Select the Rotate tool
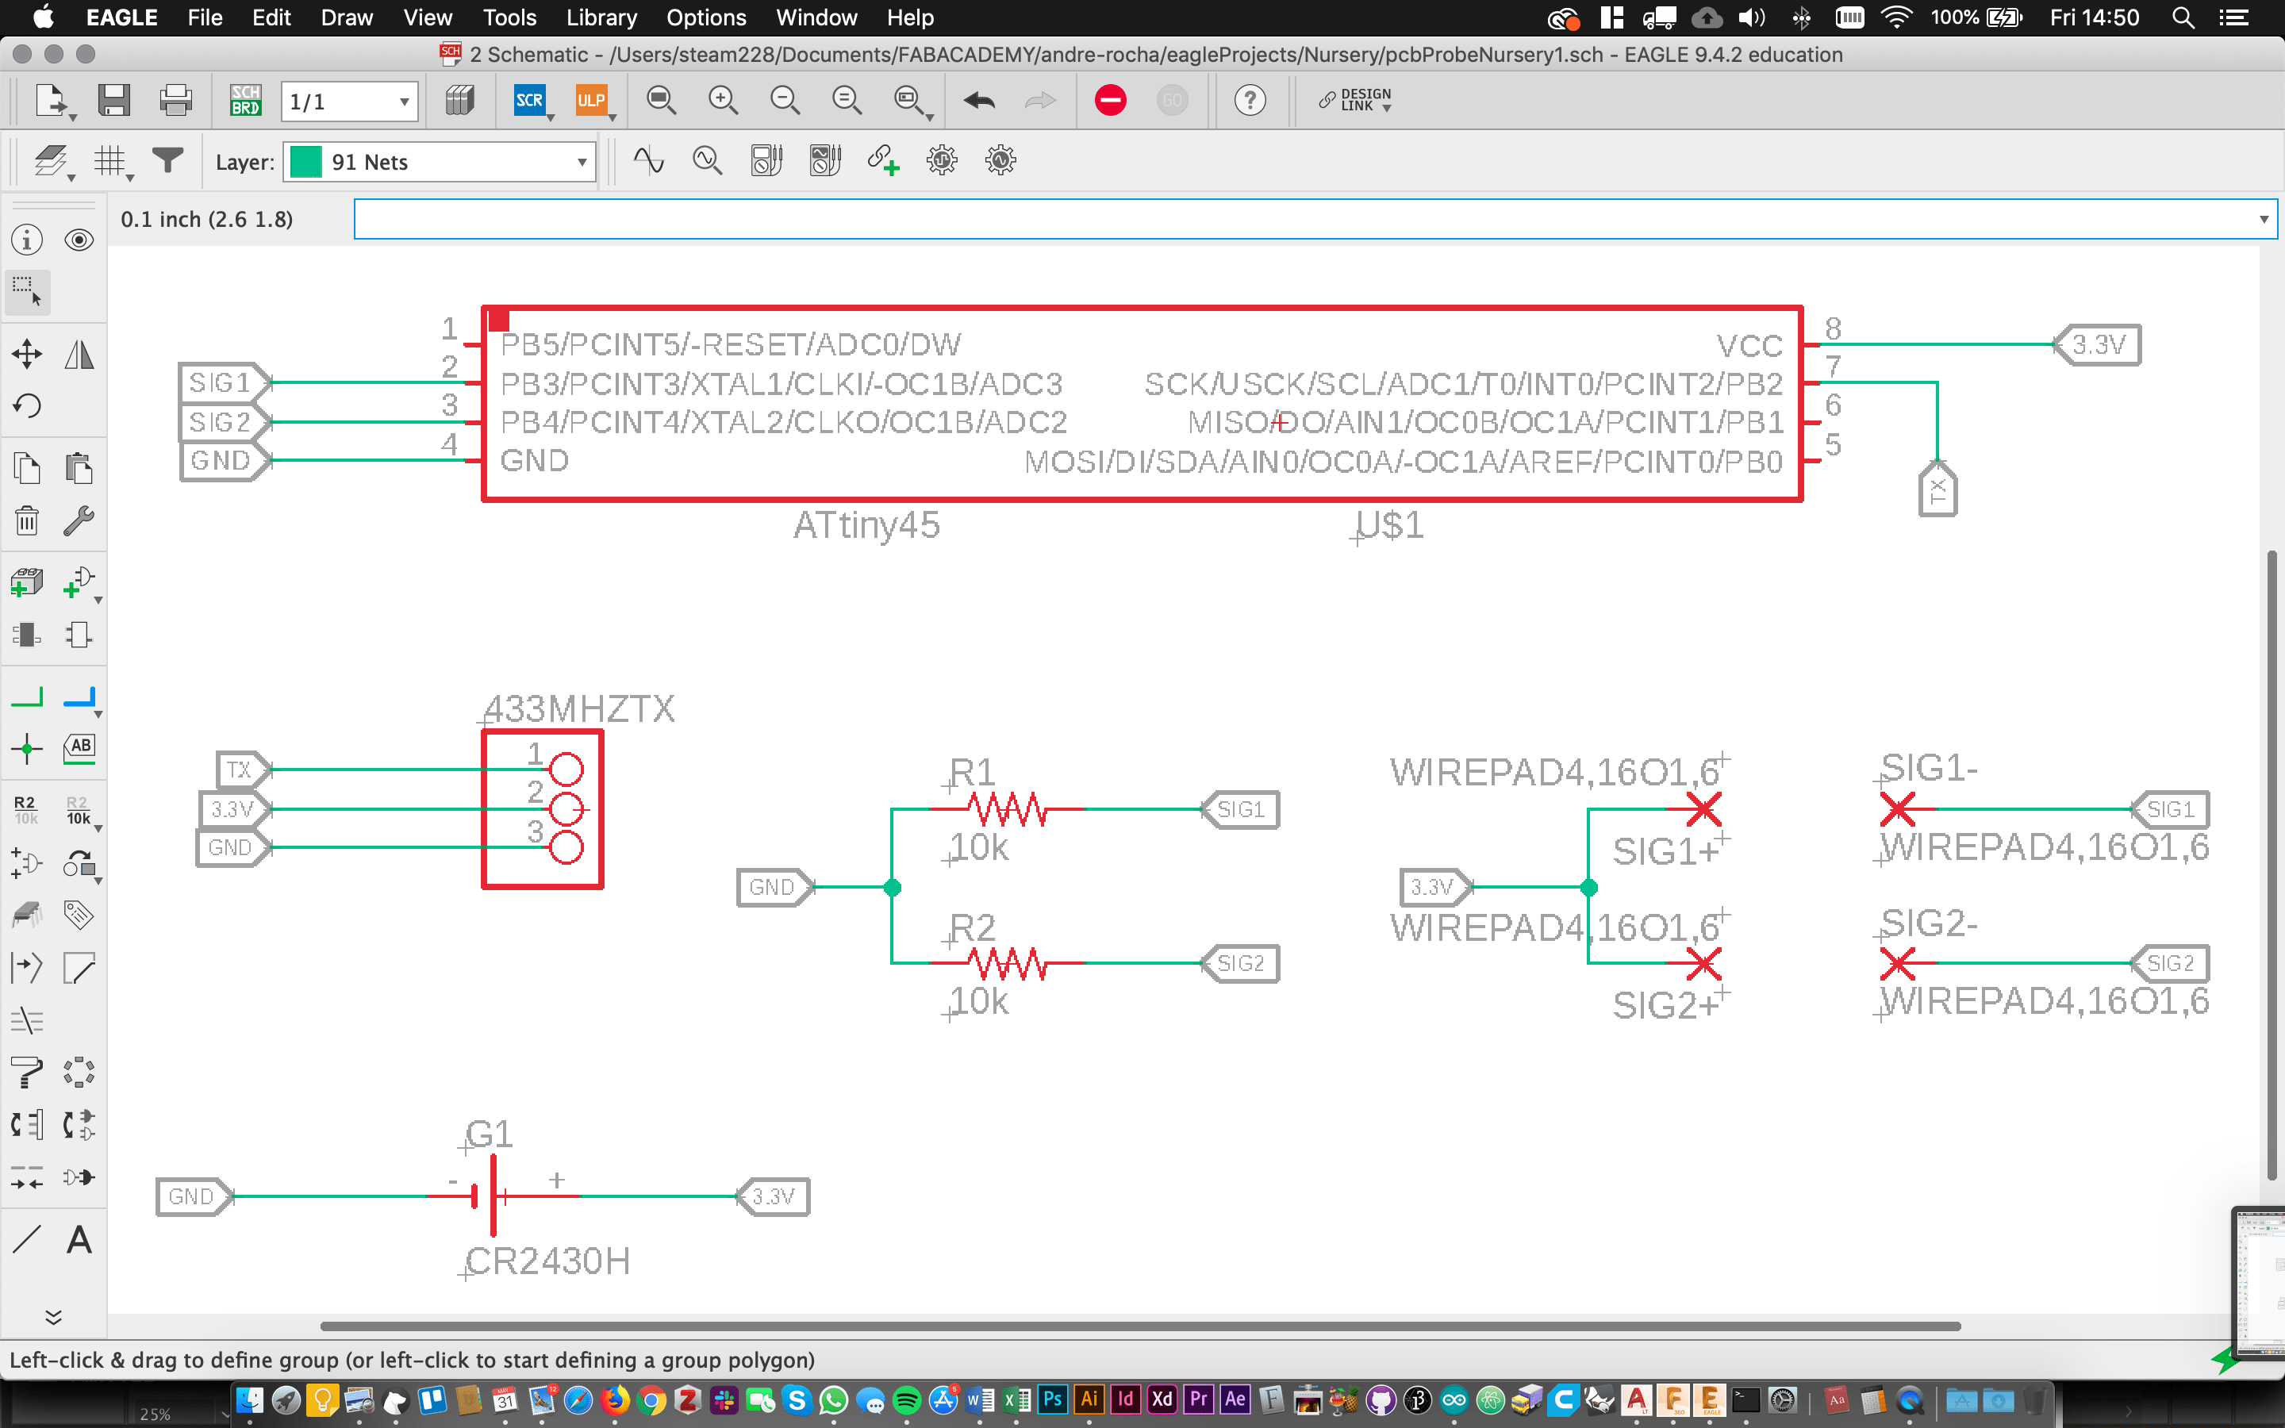Image resolution: width=2285 pixels, height=1428 pixels. (x=28, y=406)
